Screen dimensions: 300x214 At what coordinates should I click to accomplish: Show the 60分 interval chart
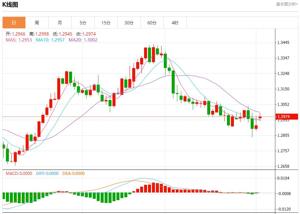152,23
